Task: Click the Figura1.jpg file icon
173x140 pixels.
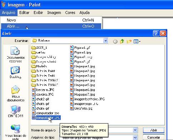Action: click(72, 52)
